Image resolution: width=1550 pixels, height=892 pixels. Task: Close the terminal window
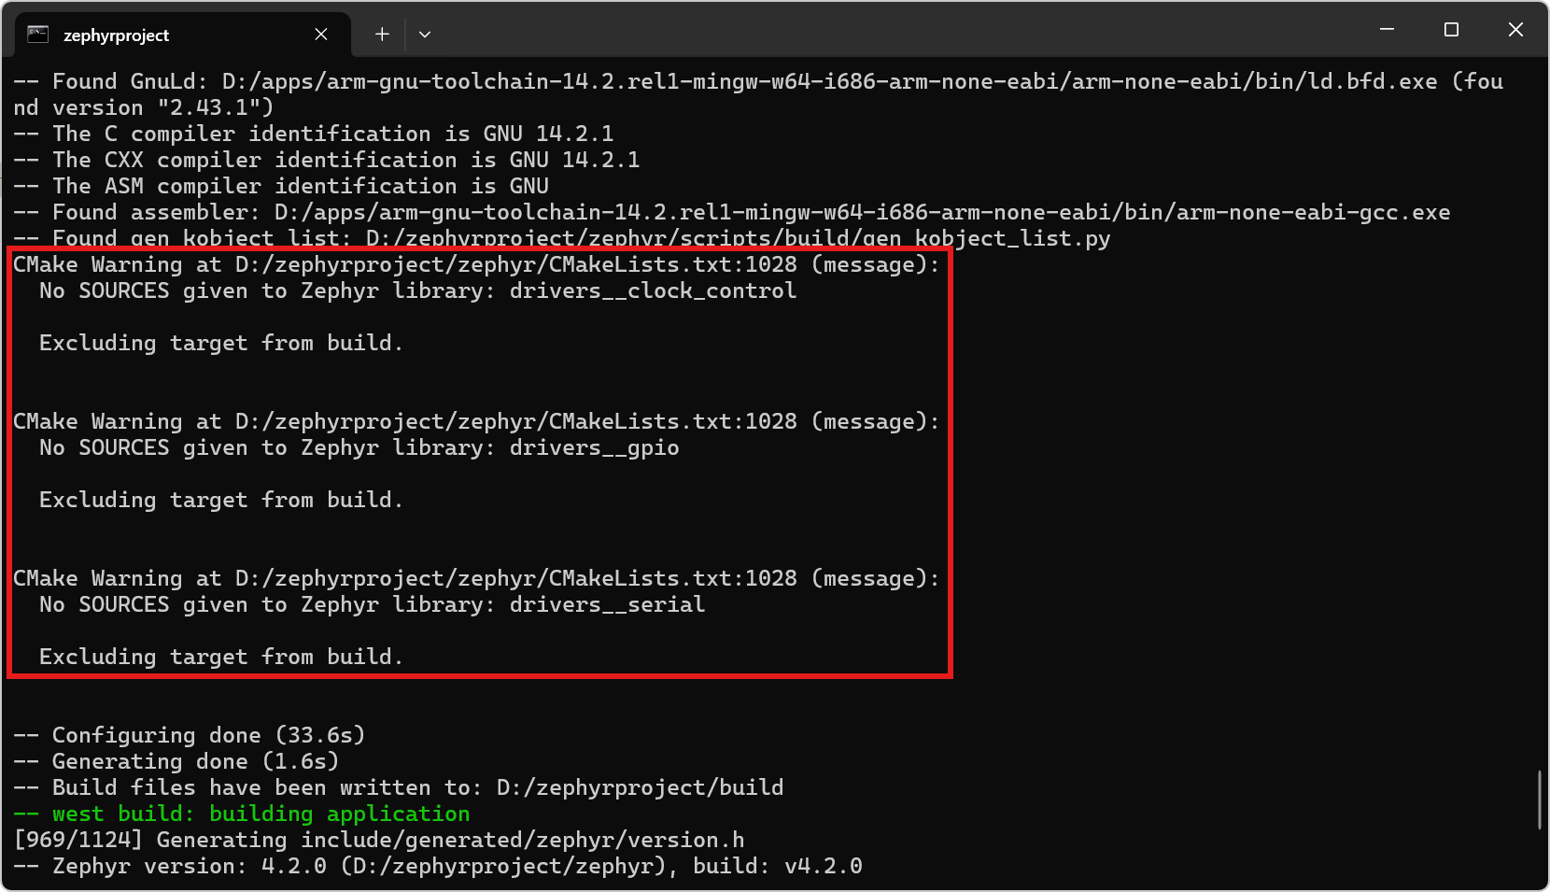coord(1515,30)
